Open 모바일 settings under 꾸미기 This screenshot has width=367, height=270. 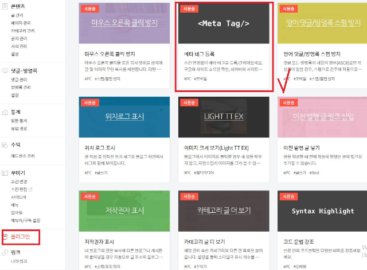tap(17, 213)
